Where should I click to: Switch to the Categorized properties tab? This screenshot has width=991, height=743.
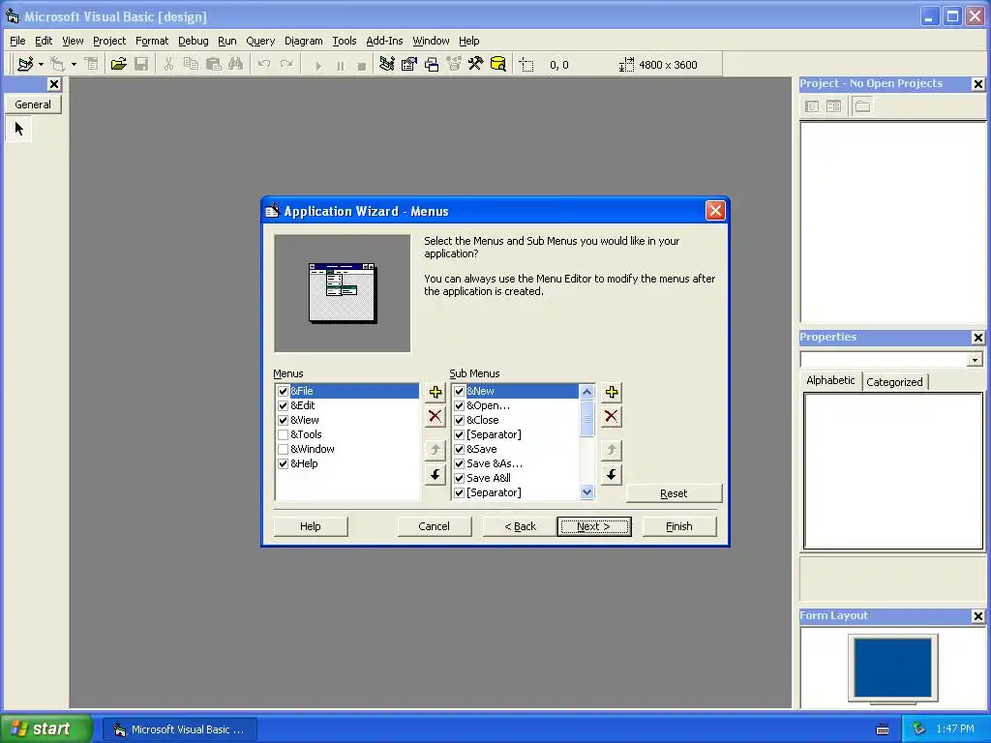pos(894,382)
